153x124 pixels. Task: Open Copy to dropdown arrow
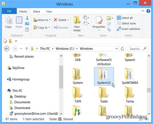pos(49,27)
